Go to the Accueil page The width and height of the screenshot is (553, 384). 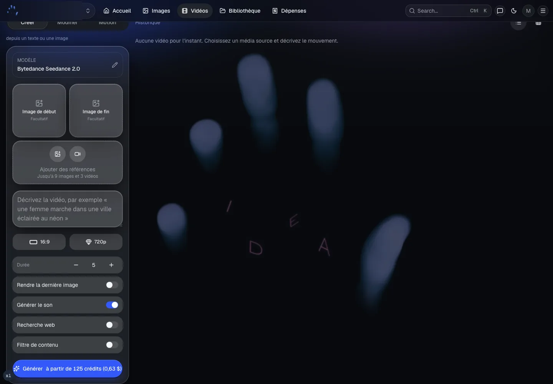point(117,11)
